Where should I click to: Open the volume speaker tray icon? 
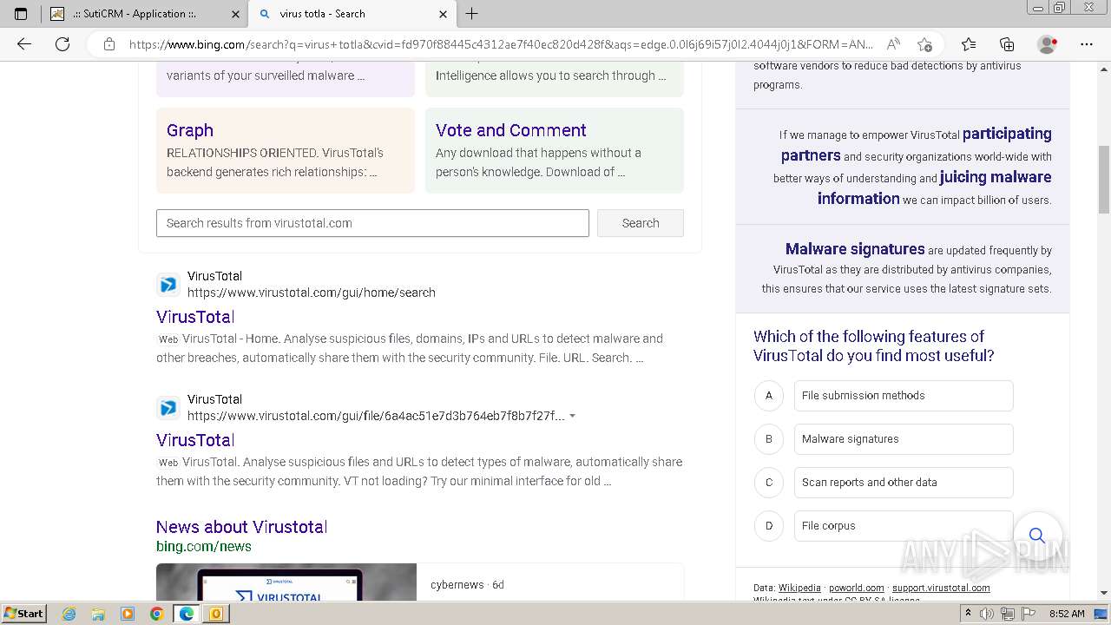[988, 614]
